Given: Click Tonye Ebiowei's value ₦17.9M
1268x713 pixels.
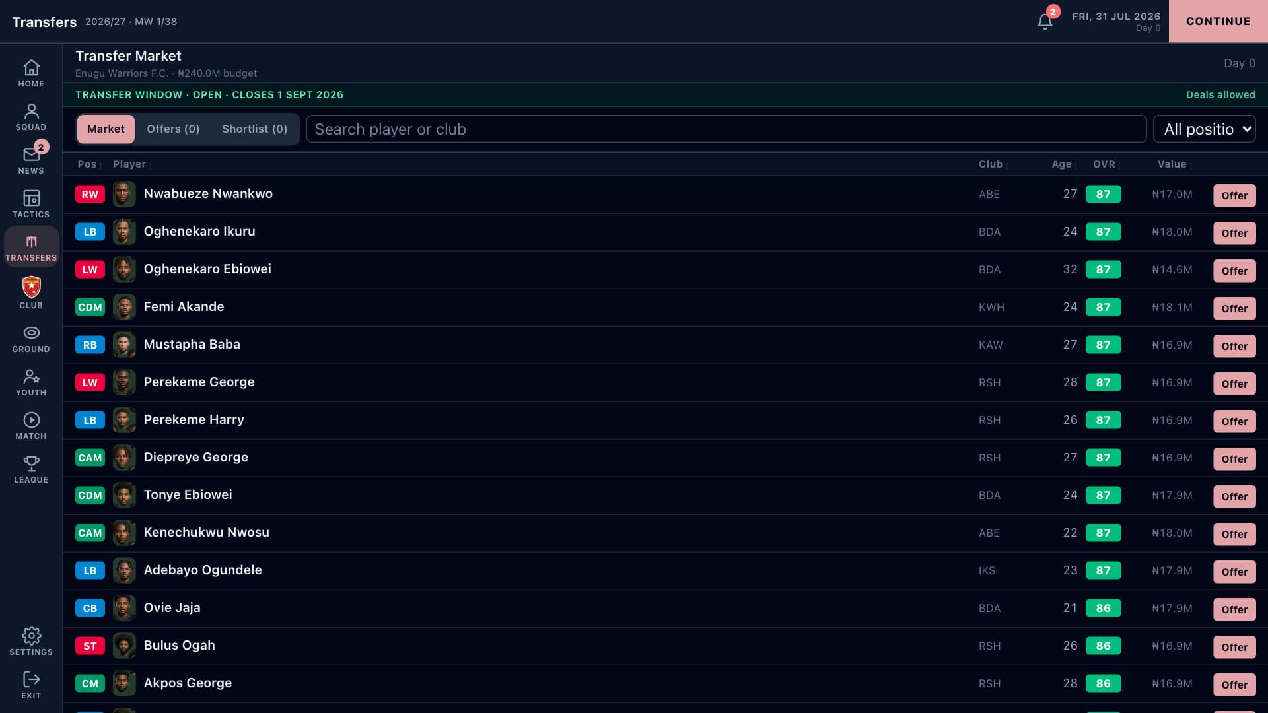Looking at the screenshot, I should click(1172, 495).
